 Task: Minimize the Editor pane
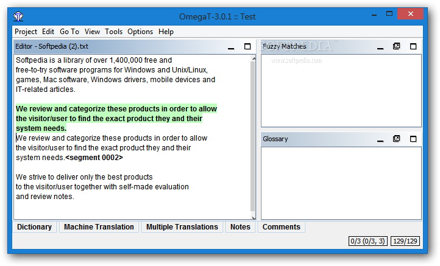click(x=231, y=47)
